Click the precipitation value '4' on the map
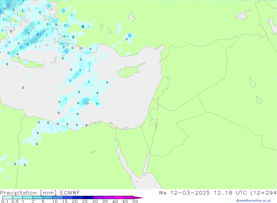Screen dimensions: 277x203 83,27
